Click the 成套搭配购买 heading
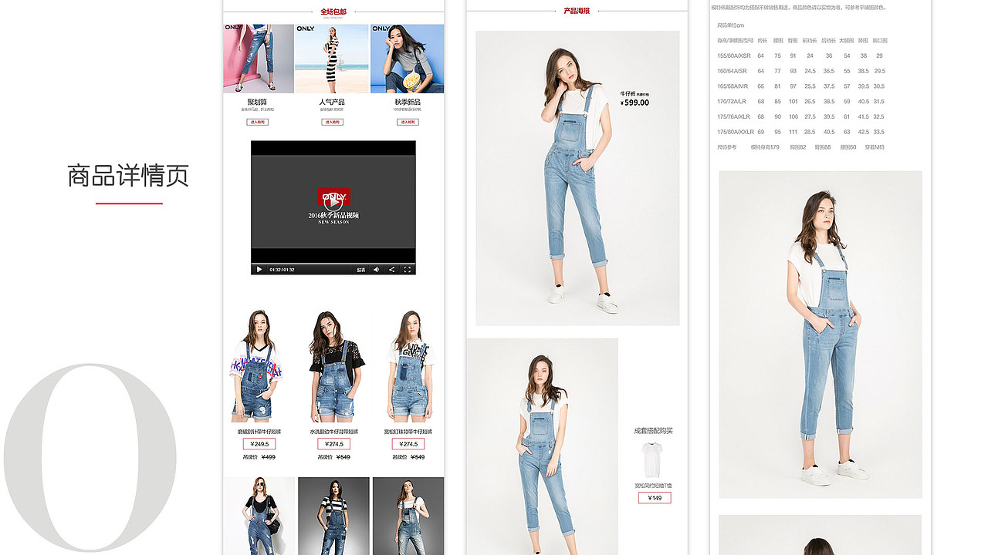 654,431
